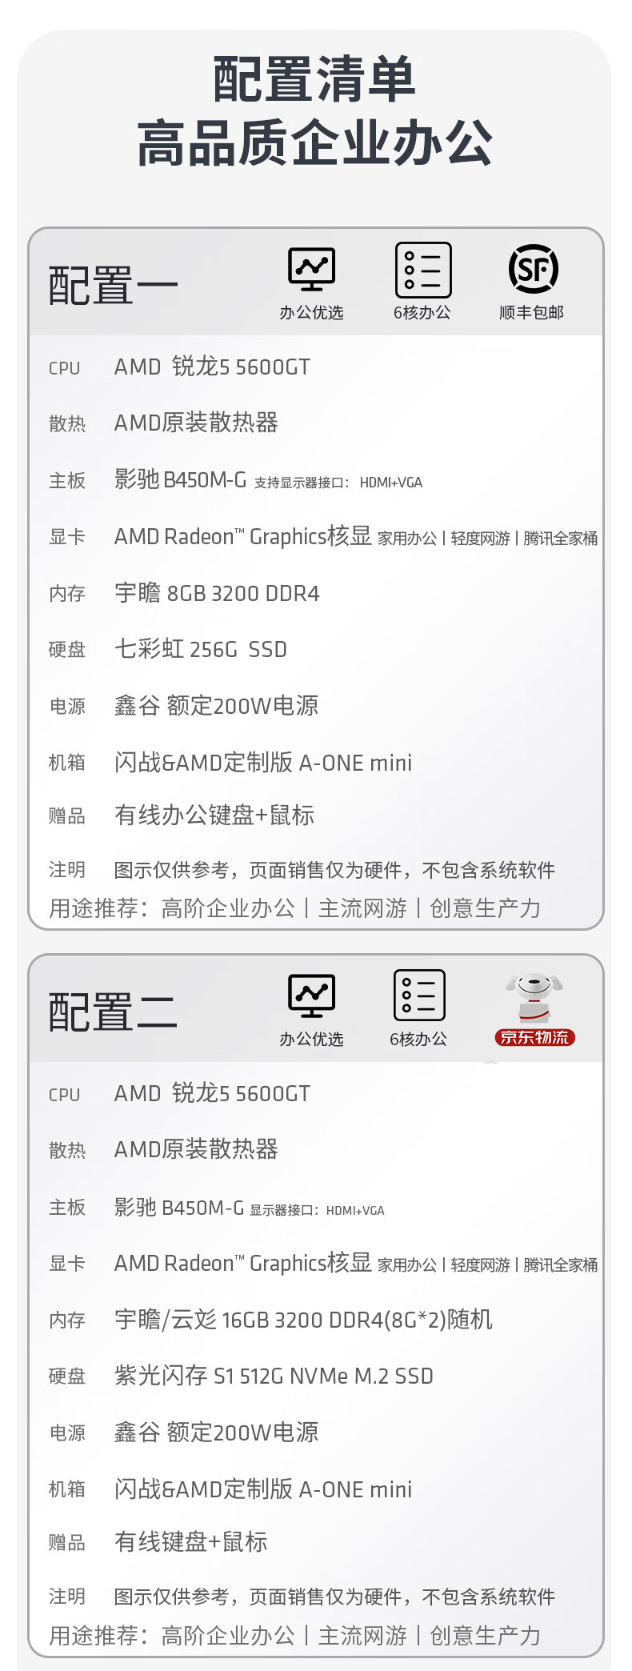
Task: Select the 配置二 heading
Action: tap(113, 1012)
